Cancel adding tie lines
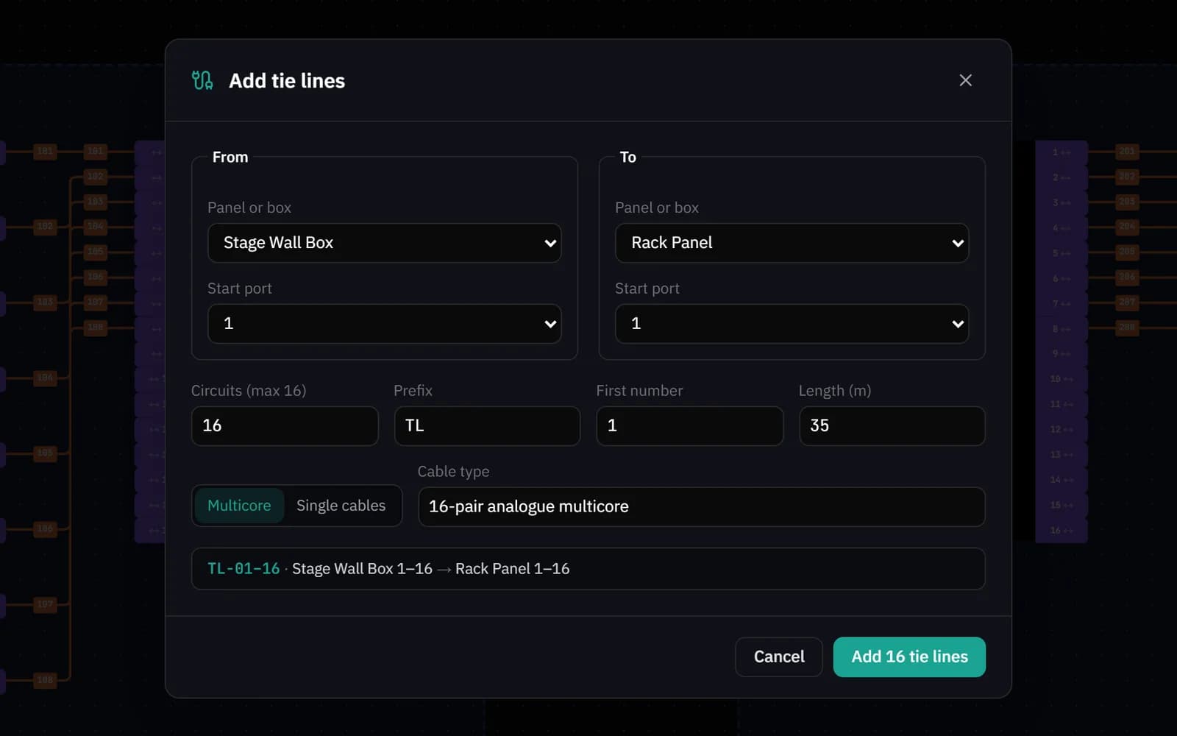Screen dimensions: 1177x736 (779, 657)
